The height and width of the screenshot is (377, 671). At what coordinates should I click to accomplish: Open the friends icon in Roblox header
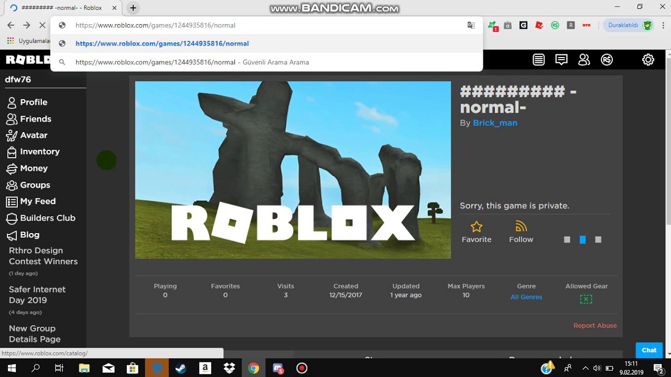coord(584,60)
